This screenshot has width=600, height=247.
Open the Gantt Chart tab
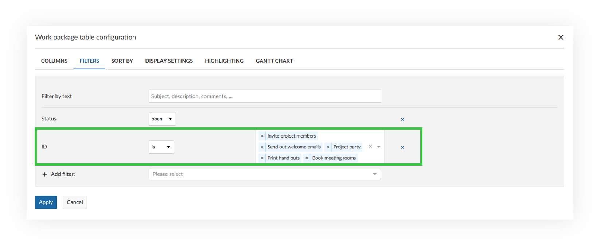tap(274, 61)
